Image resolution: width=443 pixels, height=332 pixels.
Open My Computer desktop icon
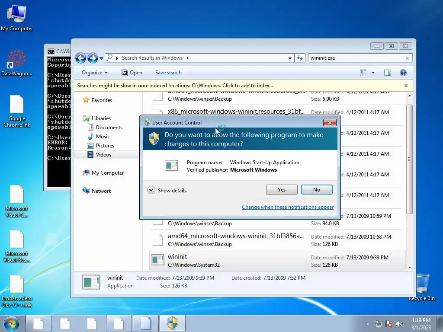coord(17,18)
